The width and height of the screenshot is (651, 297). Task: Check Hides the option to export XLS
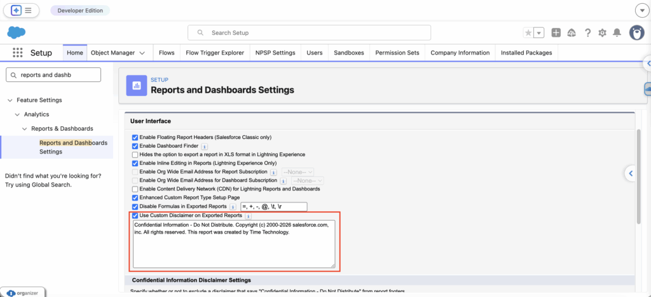135,154
